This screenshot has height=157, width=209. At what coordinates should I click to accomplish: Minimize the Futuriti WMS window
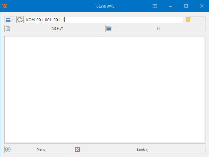(x=170, y=6)
